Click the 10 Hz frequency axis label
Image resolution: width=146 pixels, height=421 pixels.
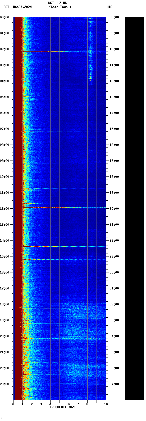click(x=106, y=404)
